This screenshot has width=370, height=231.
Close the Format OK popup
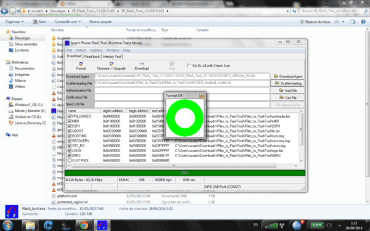(202, 95)
